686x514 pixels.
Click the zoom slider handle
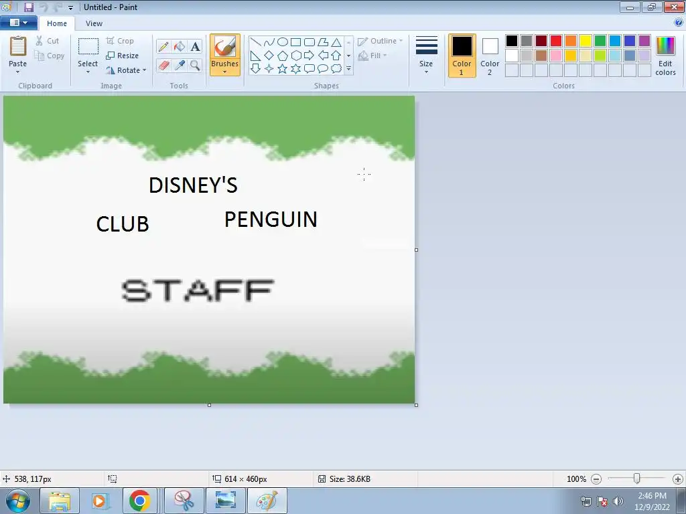[637, 479]
